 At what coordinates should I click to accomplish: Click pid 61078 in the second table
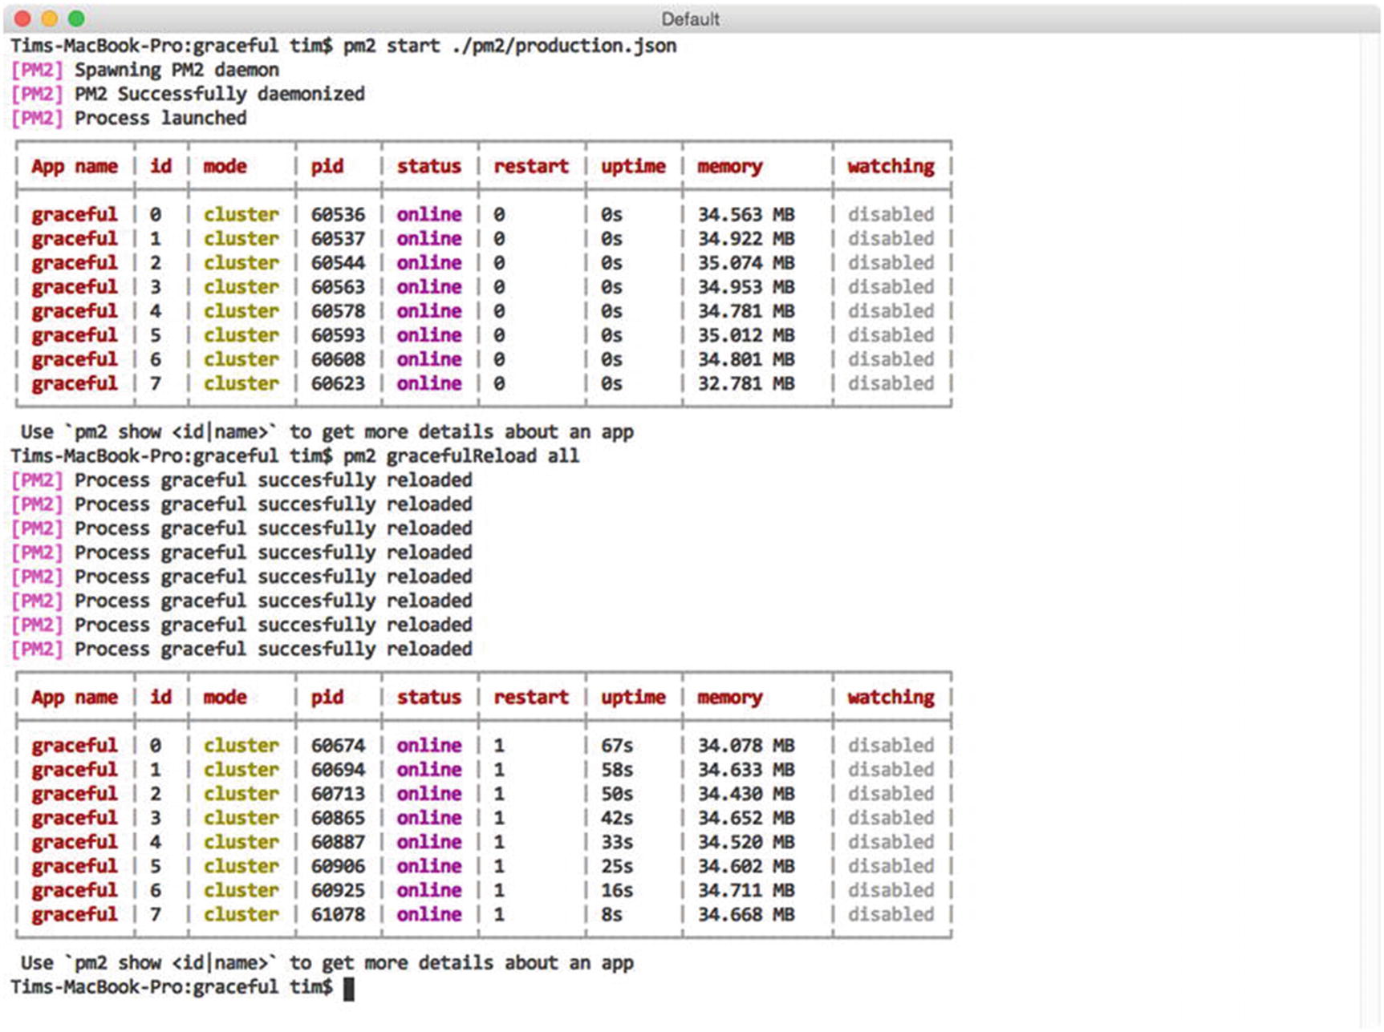click(338, 914)
